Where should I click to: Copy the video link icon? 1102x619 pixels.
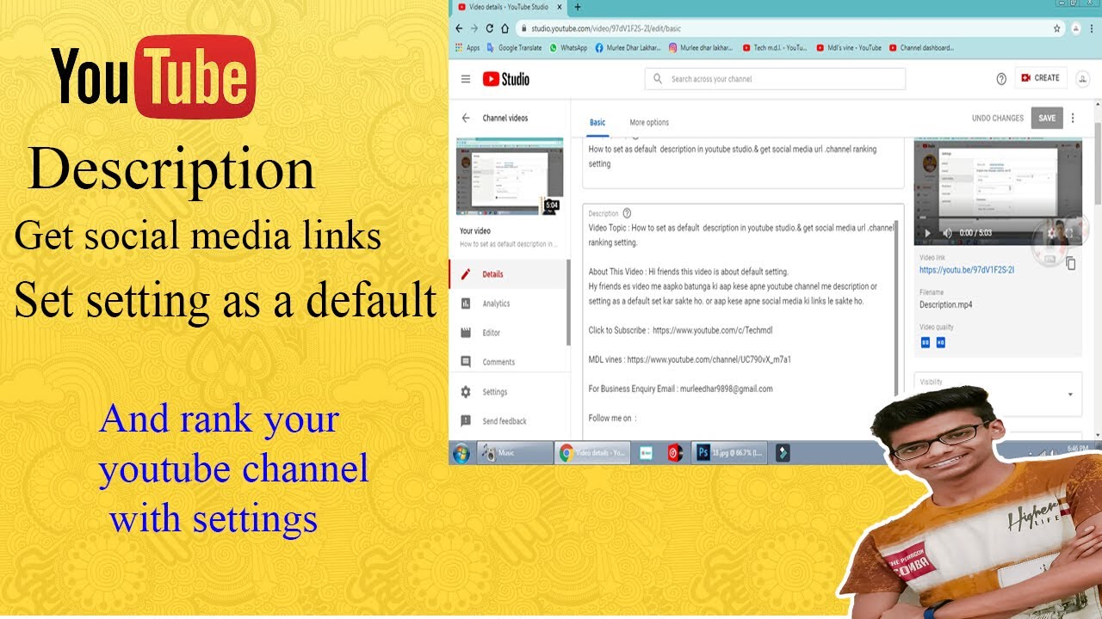1070,264
